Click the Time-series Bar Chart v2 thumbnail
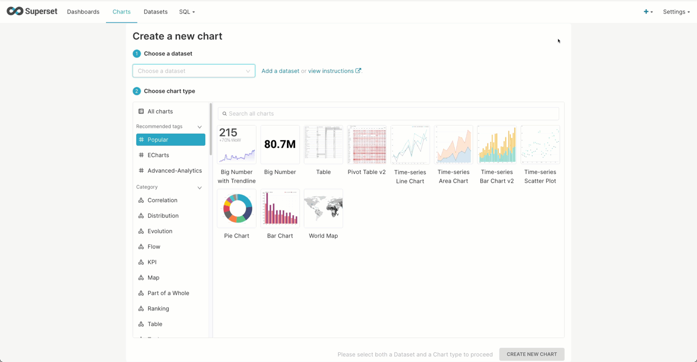 point(497,145)
